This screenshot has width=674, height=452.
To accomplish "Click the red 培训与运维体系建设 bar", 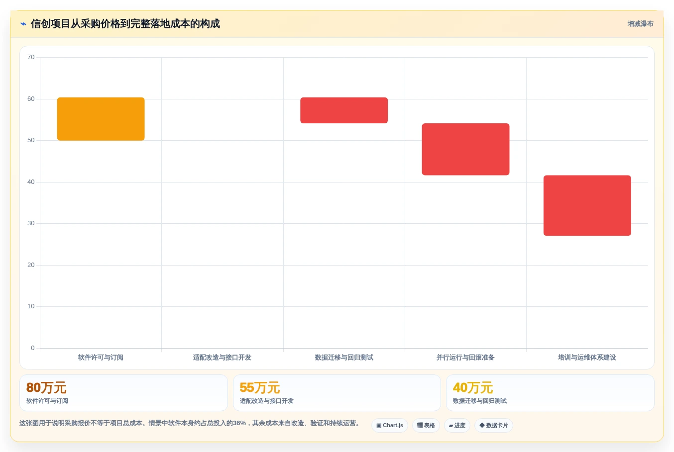I will pos(587,205).
